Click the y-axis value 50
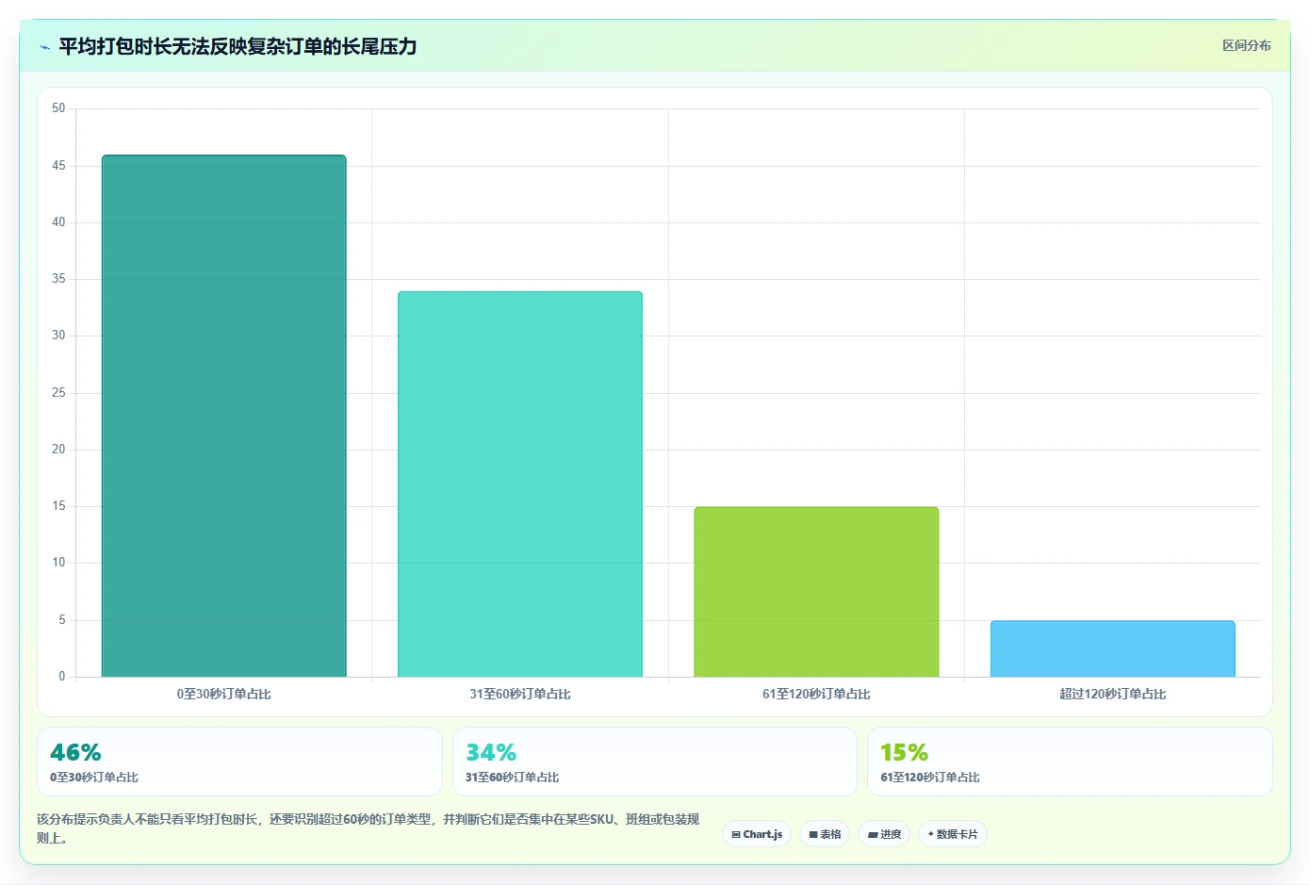Viewport: 1310px width, 885px height. tap(58, 108)
